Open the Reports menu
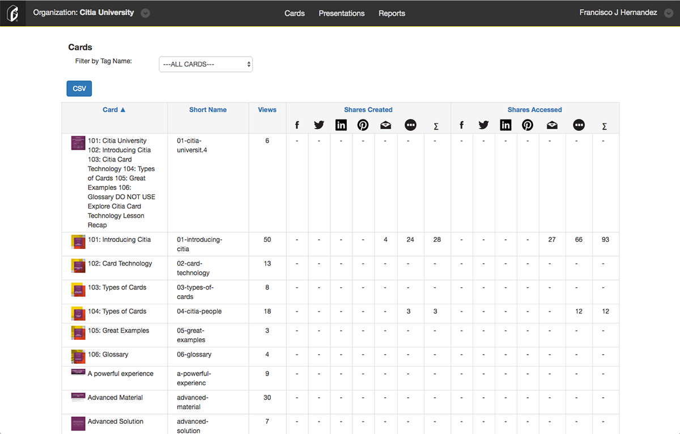 pos(392,13)
